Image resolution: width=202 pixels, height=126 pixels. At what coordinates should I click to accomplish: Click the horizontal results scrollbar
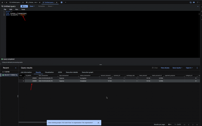click(x=33, y=122)
